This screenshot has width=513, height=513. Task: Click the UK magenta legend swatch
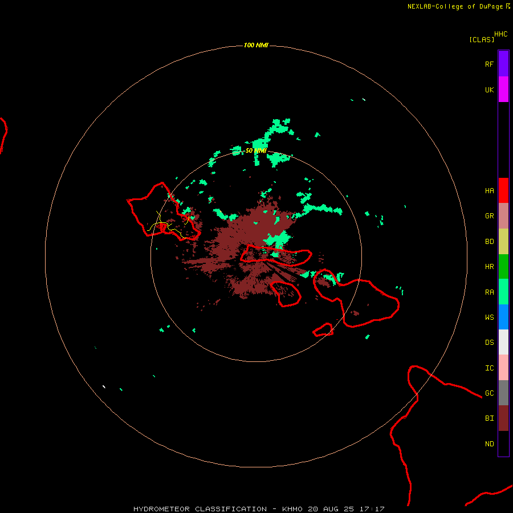click(503, 89)
